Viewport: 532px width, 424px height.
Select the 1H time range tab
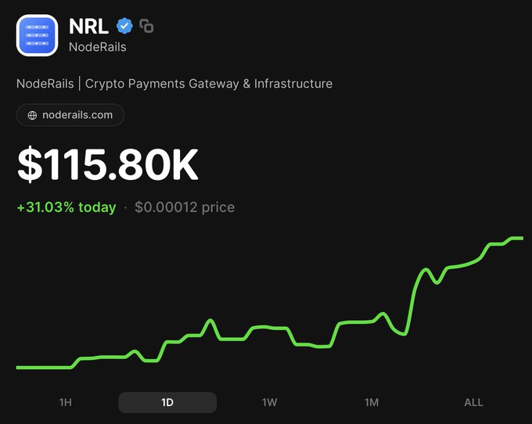pyautogui.click(x=65, y=402)
